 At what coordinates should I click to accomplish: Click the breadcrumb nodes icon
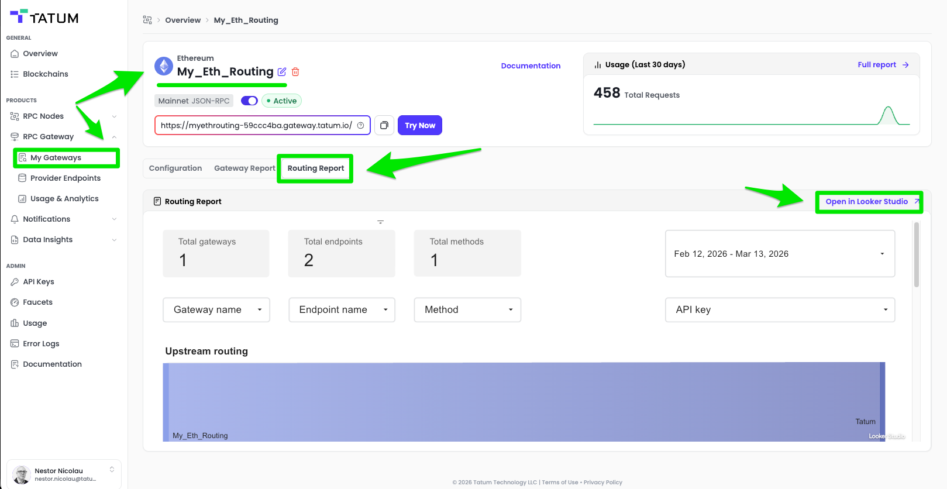[147, 20]
